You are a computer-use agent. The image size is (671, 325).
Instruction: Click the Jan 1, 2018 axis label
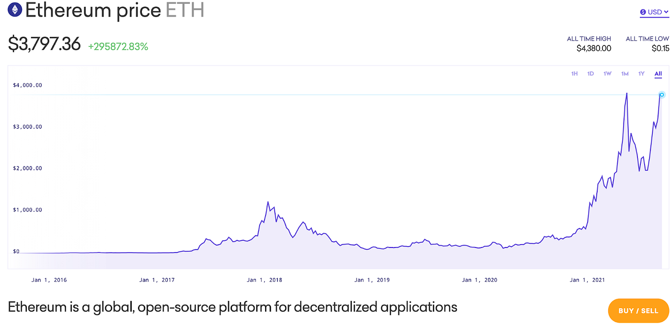(264, 280)
